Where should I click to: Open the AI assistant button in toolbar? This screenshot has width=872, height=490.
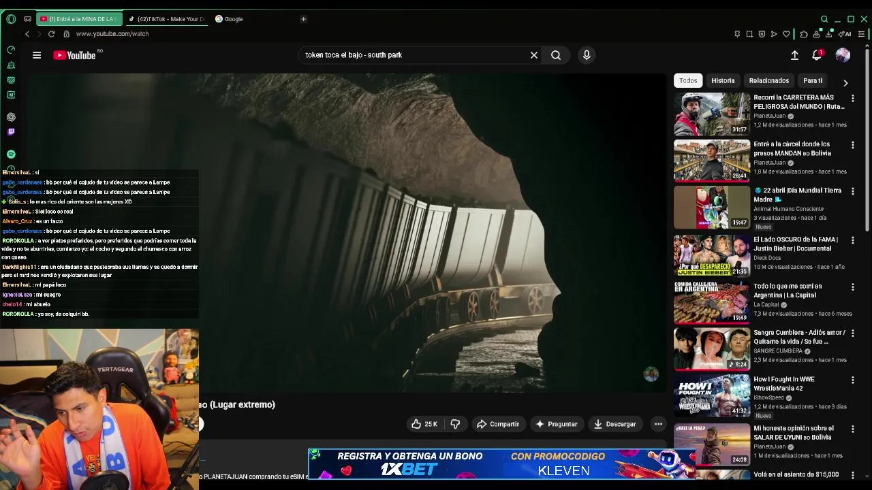[x=845, y=34]
